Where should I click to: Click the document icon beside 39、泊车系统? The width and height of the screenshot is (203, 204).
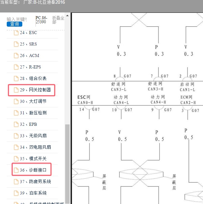point(16,193)
